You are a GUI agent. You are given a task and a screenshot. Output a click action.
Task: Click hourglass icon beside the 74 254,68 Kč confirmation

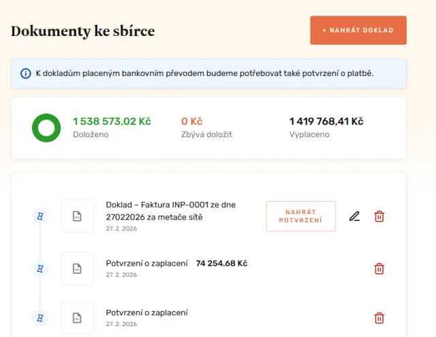point(40,269)
